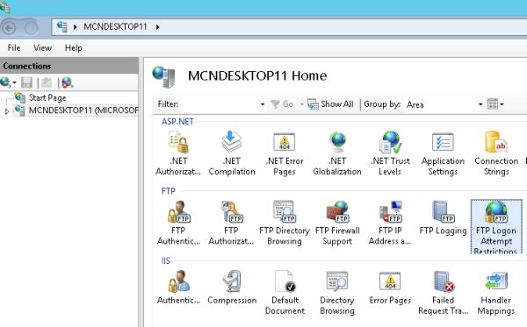Viewport: 527px width, 327px height.
Task: Select FTP Logon Attempt Restrictions icon
Action: click(x=496, y=226)
